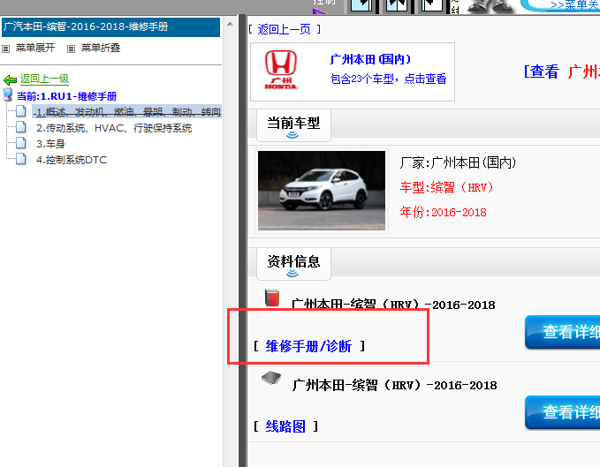Open 3.车身 tree entry

coord(51,144)
